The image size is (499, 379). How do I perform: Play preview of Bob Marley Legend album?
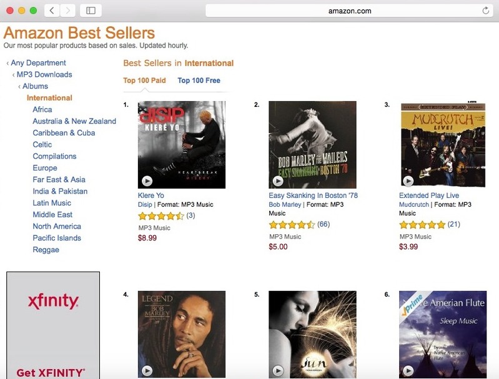tap(147, 371)
